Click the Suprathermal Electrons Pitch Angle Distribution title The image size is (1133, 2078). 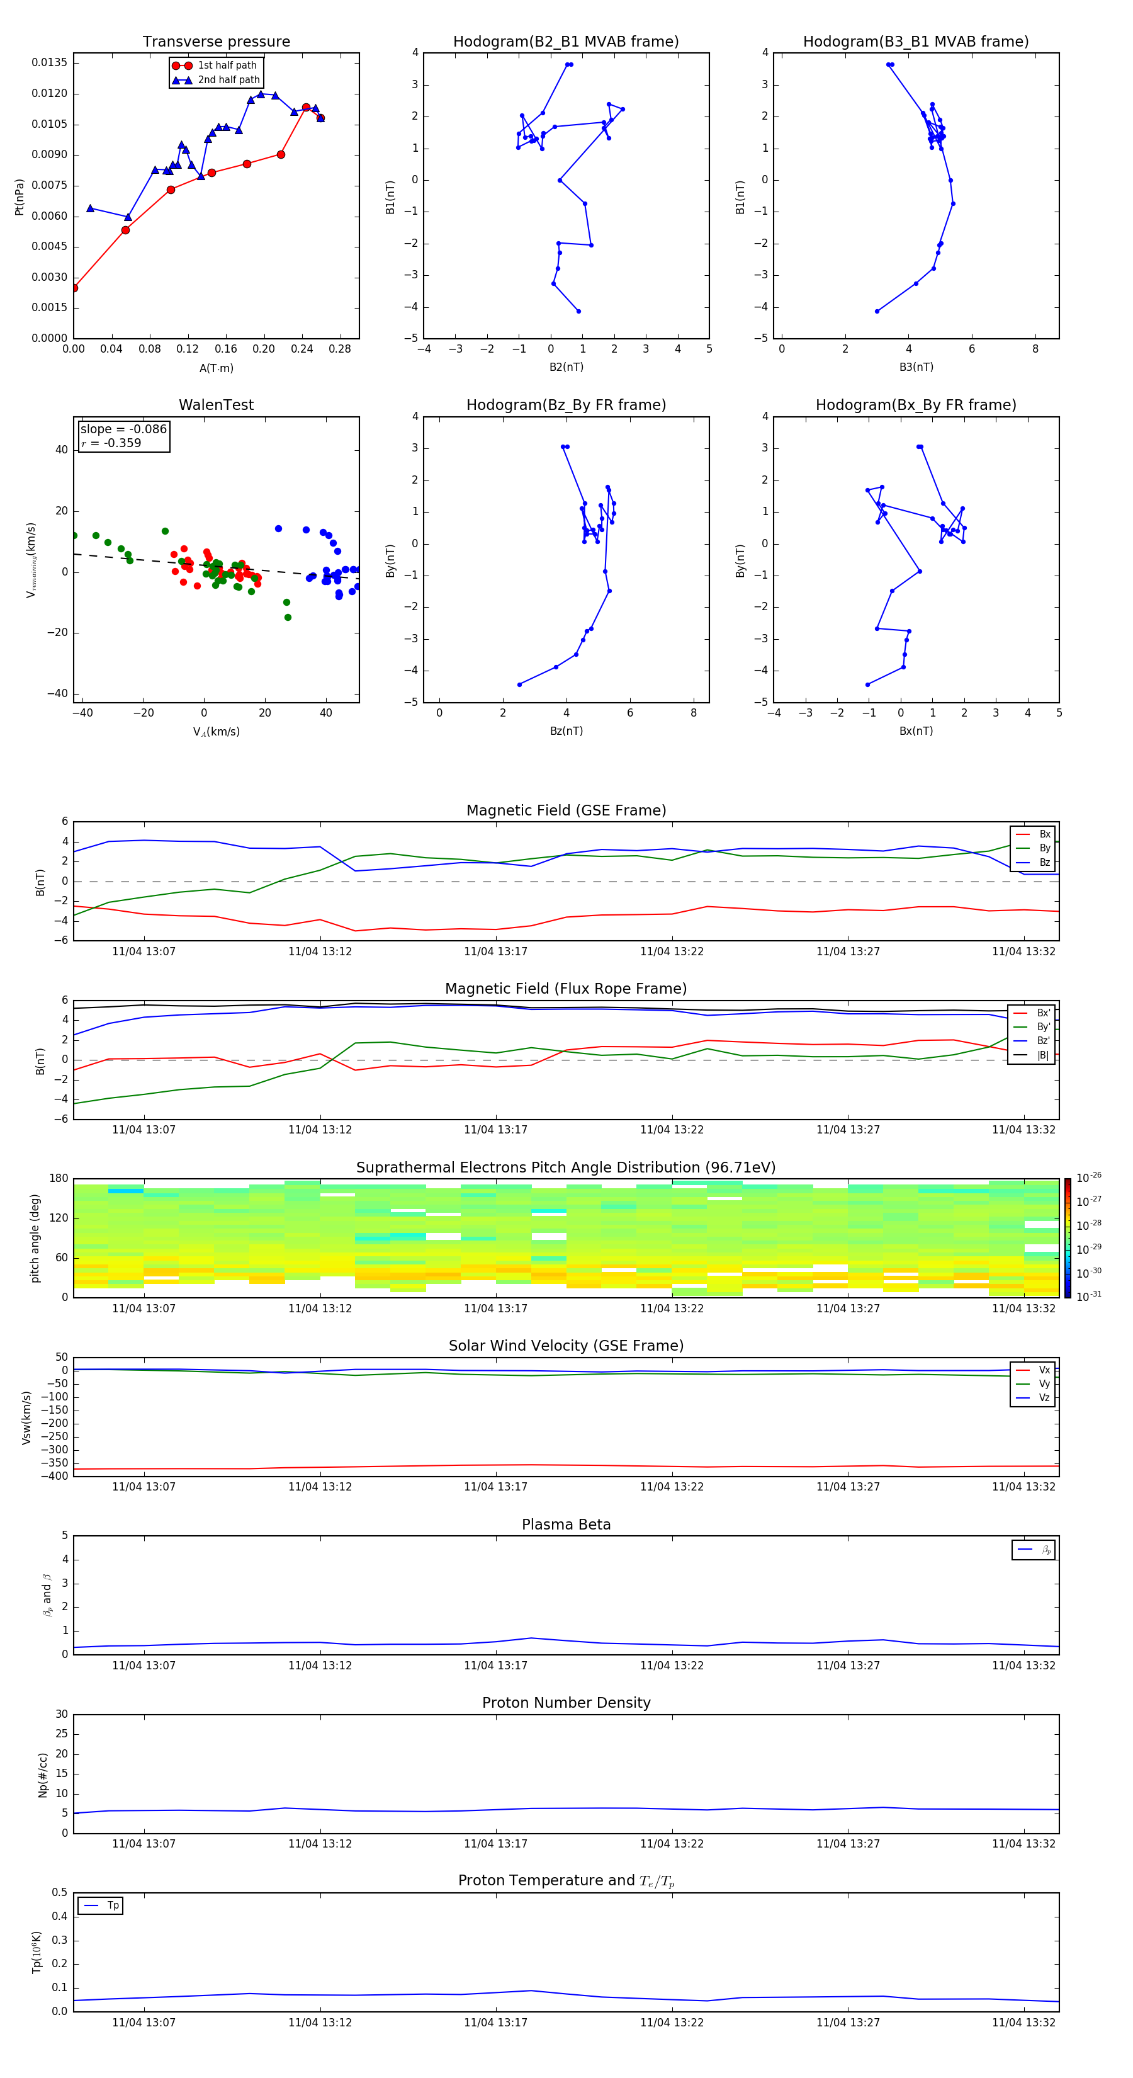(x=566, y=1167)
